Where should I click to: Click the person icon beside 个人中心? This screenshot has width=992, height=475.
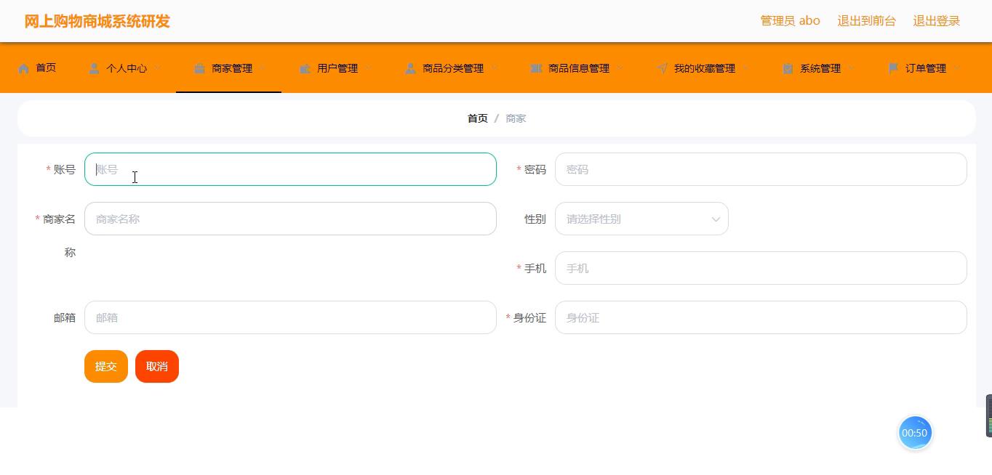pyautogui.click(x=94, y=68)
